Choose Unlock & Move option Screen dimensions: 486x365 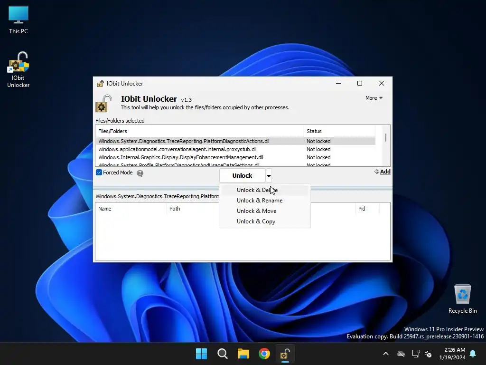point(265,211)
